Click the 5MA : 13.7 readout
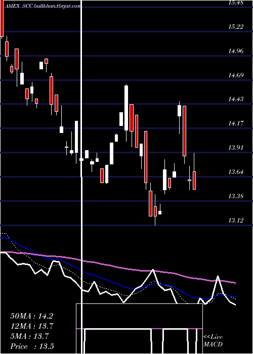Image resolution: width=253 pixels, height=354 pixels. pyautogui.click(x=29, y=336)
